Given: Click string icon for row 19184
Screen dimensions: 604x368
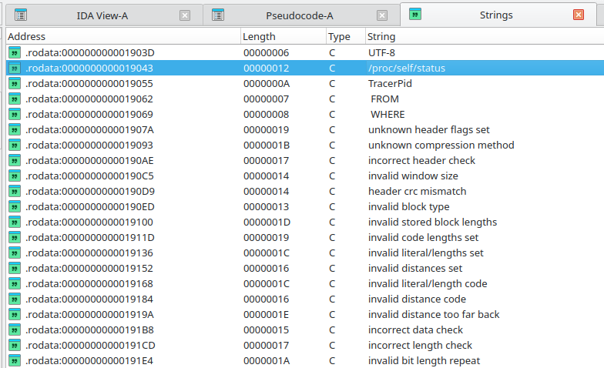Looking at the screenshot, I should point(15,299).
